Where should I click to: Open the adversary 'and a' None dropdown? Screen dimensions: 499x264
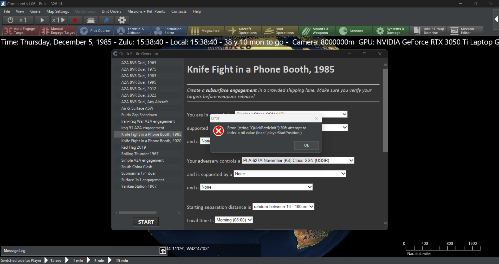coord(256,187)
